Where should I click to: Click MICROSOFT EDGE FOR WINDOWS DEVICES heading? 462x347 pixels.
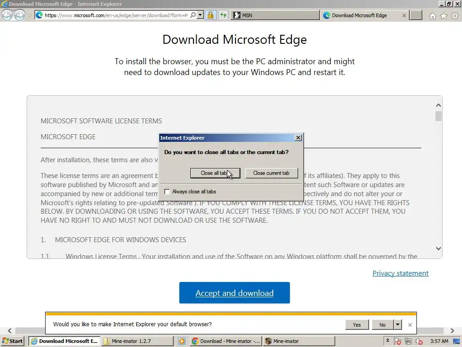[x=120, y=239]
